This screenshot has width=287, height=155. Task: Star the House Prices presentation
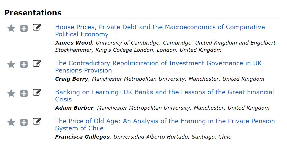[x=11, y=28]
